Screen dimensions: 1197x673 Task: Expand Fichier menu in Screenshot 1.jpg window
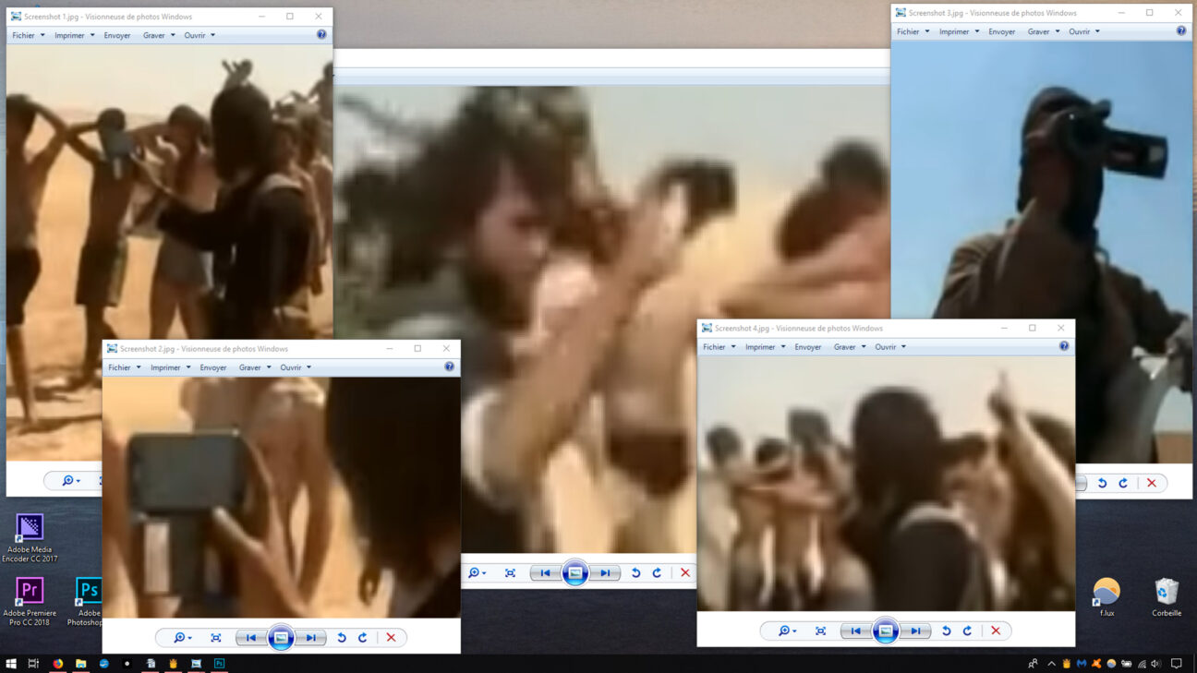pos(28,35)
